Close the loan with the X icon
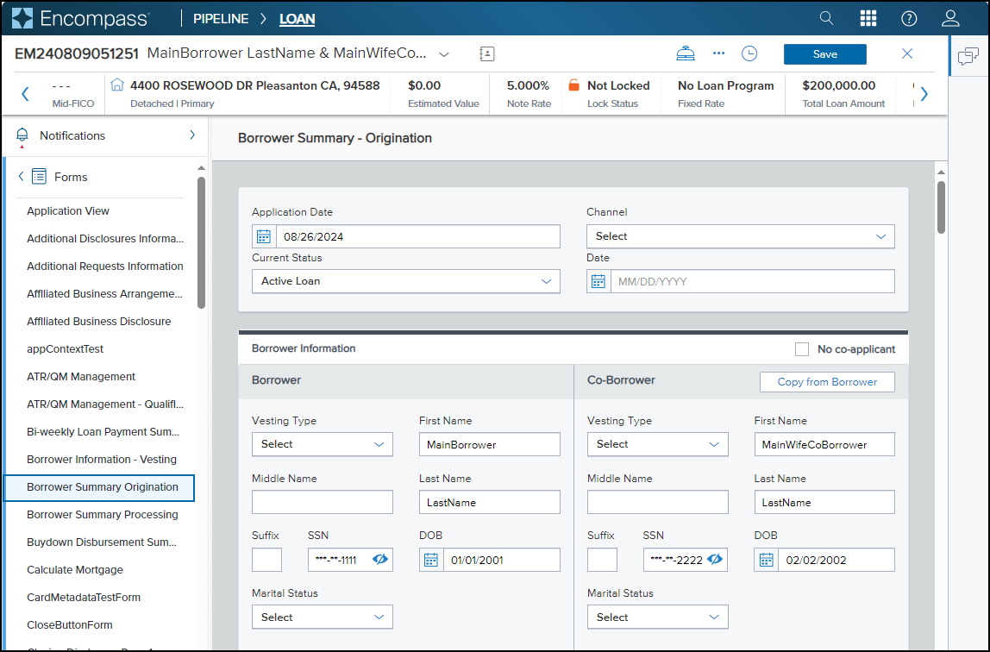The height and width of the screenshot is (652, 990). pos(907,53)
